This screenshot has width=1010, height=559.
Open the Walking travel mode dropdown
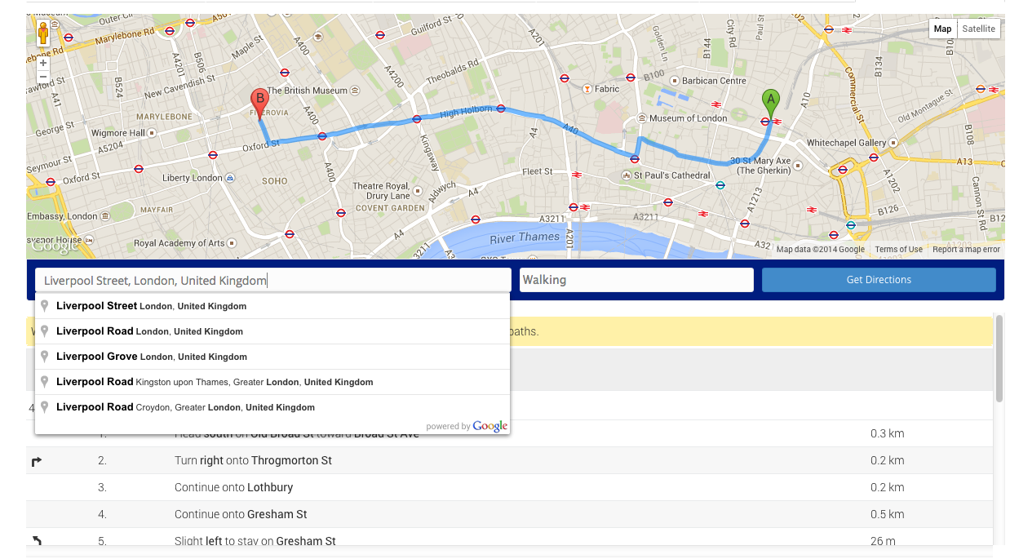coord(636,280)
